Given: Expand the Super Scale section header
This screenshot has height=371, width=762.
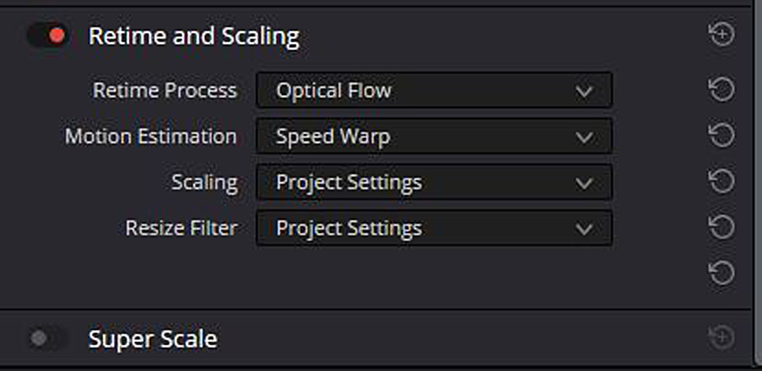Looking at the screenshot, I should 152,339.
